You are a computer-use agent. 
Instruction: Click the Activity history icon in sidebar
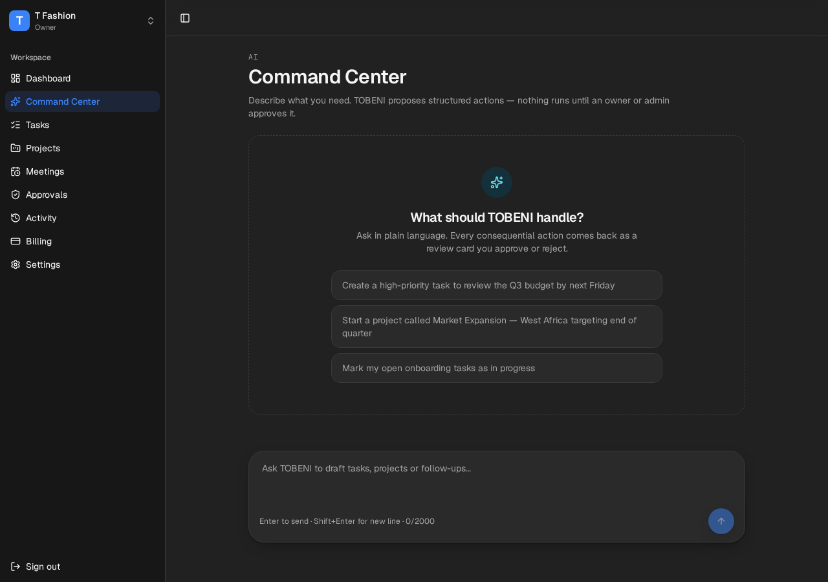click(x=16, y=218)
